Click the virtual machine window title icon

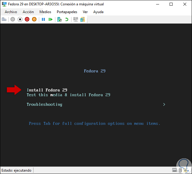point(4,4)
